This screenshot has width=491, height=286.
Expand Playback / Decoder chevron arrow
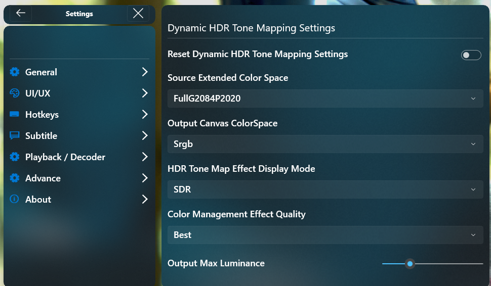point(145,157)
